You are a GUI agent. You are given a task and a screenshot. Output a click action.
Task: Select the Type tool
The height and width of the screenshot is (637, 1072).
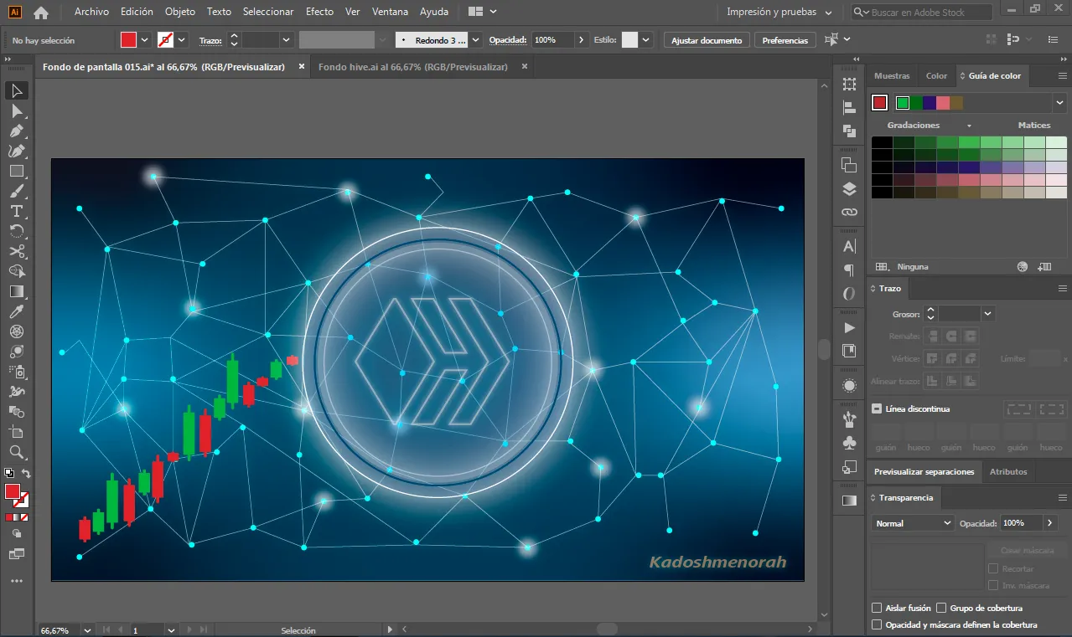point(17,212)
